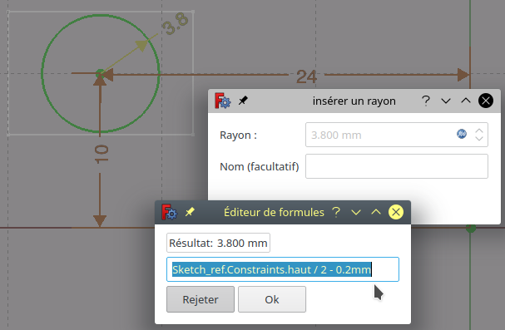Select the 24 horizontal dimension in sketch
Screen dimensions: 505x330
click(x=306, y=76)
